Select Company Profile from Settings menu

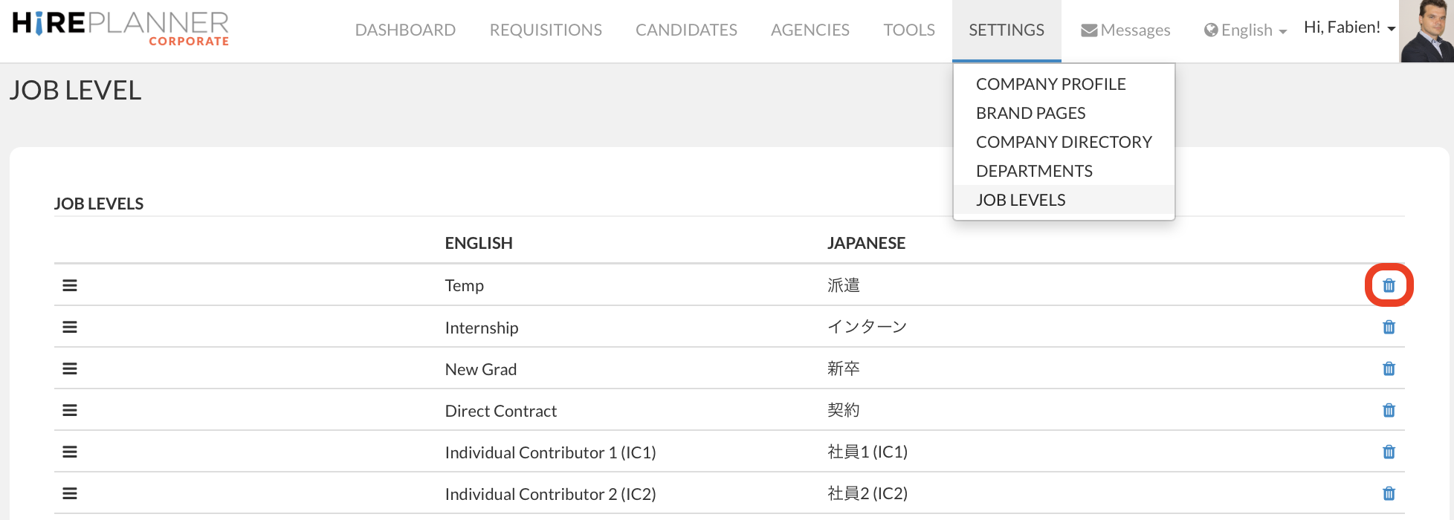[1050, 84]
